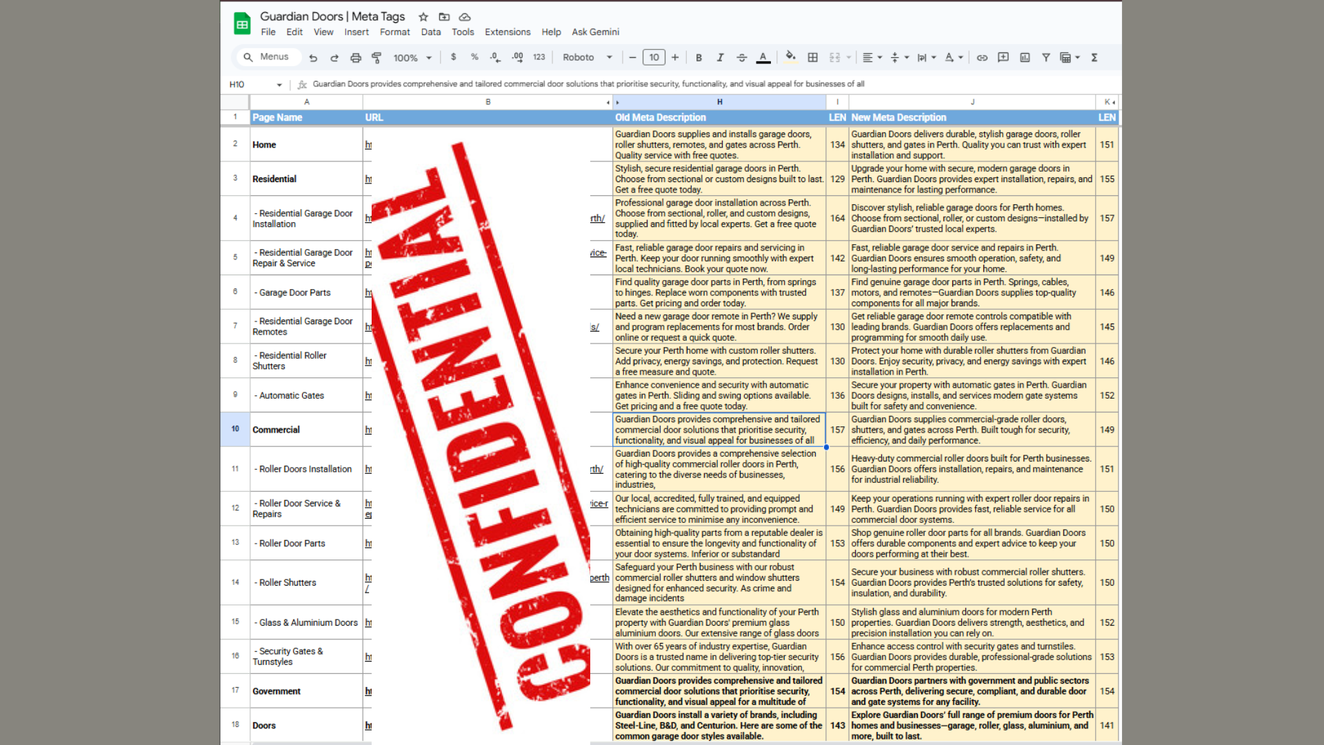
Task: Click the borders icon
Action: [813, 58]
